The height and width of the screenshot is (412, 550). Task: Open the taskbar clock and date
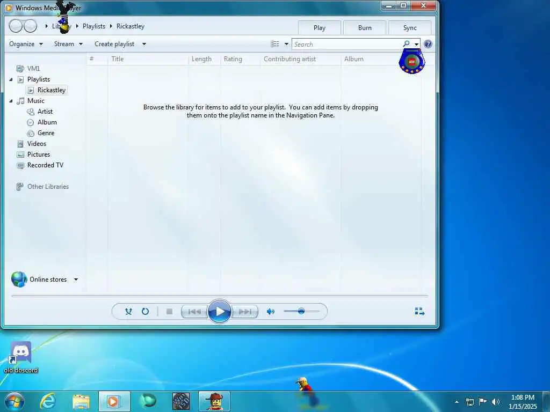(x=523, y=402)
